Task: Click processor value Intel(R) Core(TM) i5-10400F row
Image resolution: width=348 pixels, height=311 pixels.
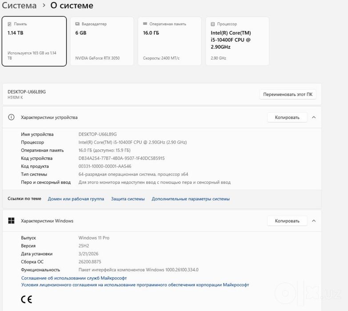Action: tap(132, 142)
